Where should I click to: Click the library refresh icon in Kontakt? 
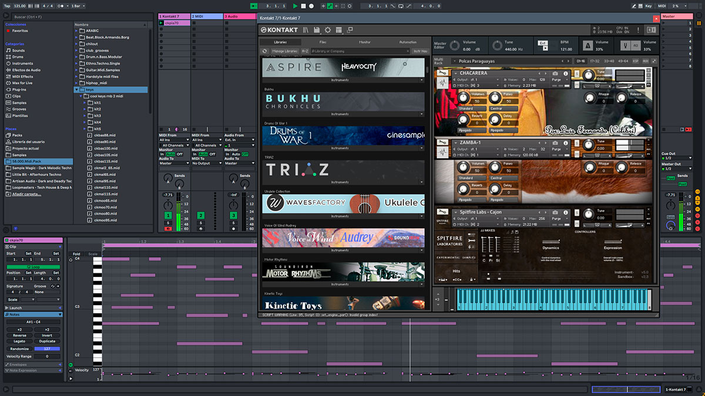(x=265, y=51)
